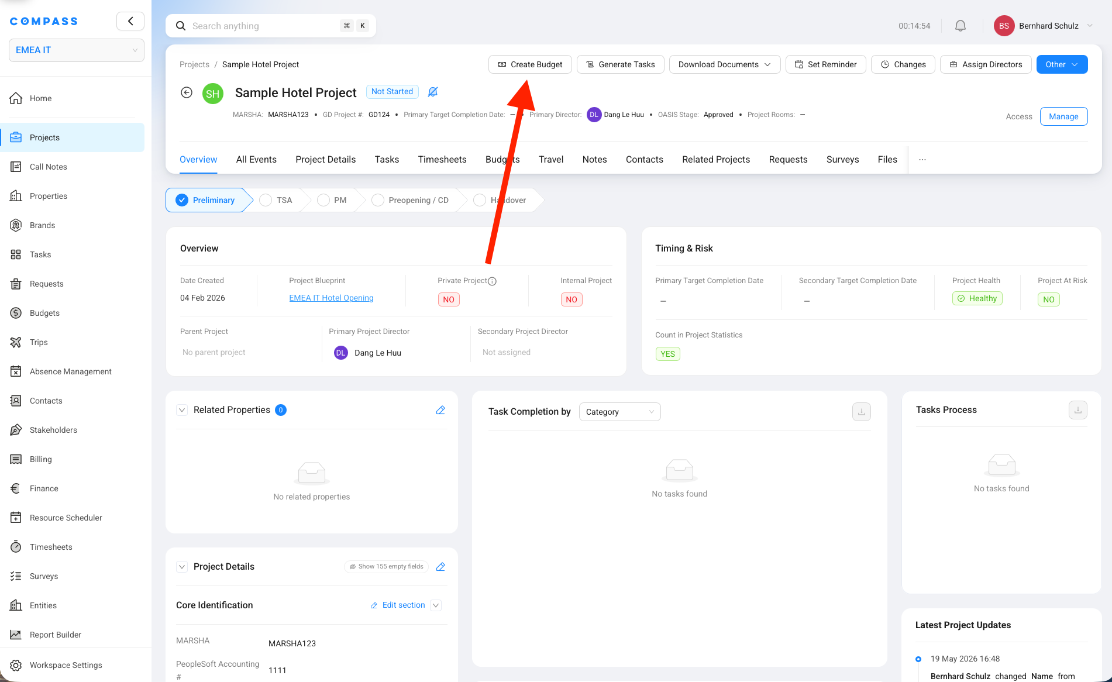Open Billing in the sidebar

40,459
